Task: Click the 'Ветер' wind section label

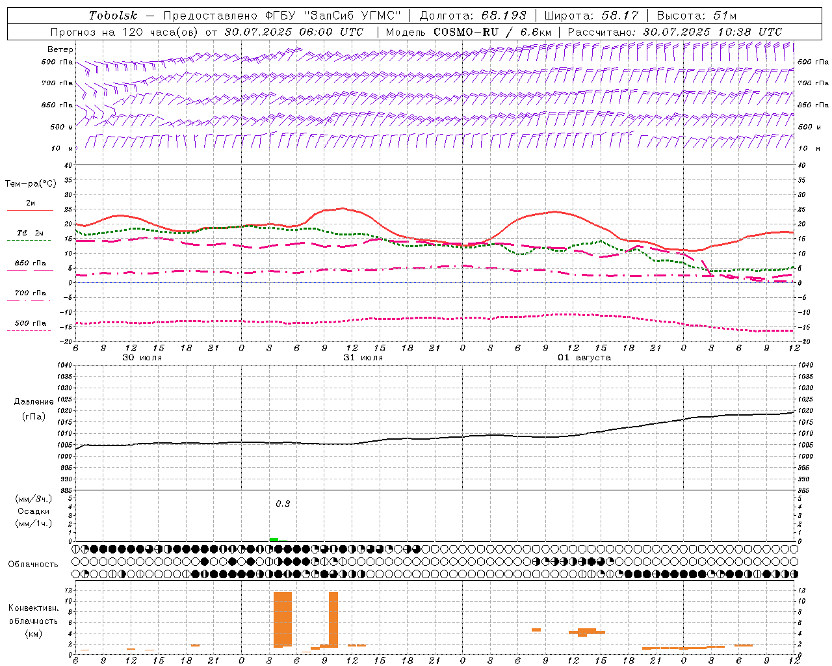Action: tap(60, 49)
